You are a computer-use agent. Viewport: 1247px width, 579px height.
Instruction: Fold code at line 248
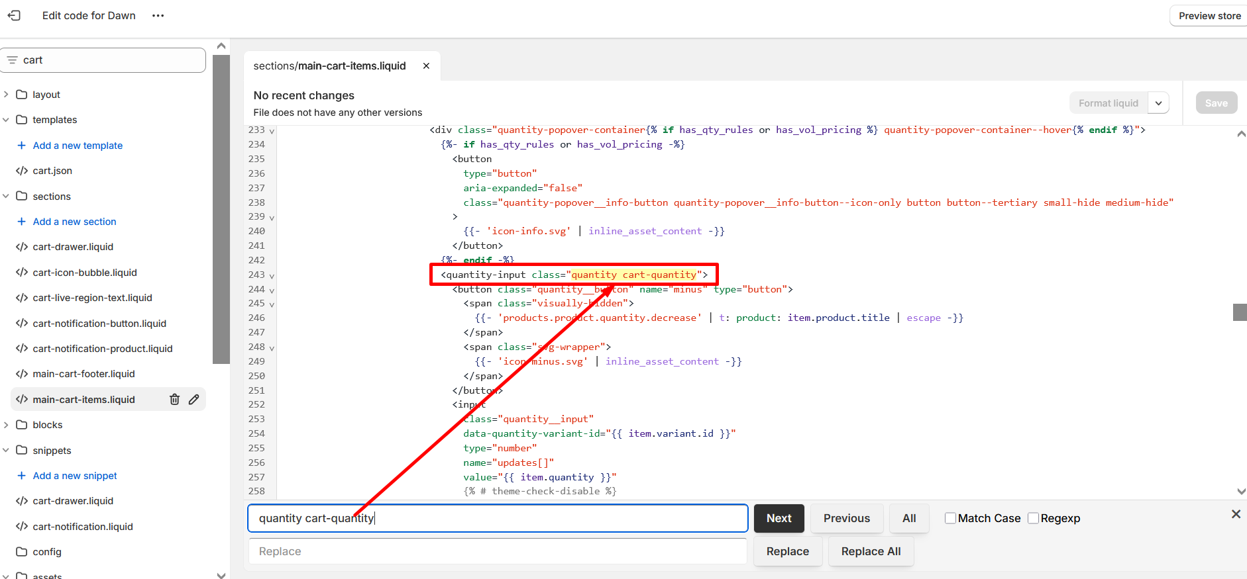(272, 348)
